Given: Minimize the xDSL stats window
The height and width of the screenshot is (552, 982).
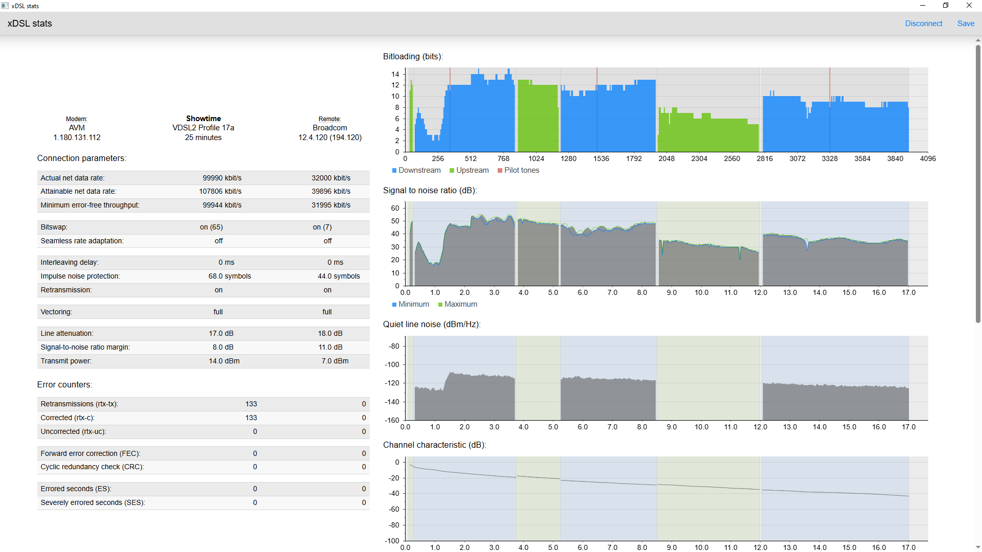Looking at the screenshot, I should pyautogui.click(x=923, y=6).
